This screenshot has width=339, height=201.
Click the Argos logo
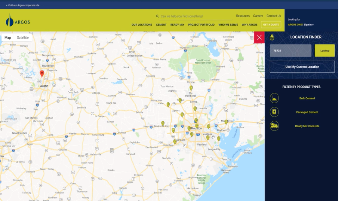[18, 20]
